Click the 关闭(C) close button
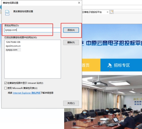The height and width of the screenshot is (129, 142). coord(71,103)
